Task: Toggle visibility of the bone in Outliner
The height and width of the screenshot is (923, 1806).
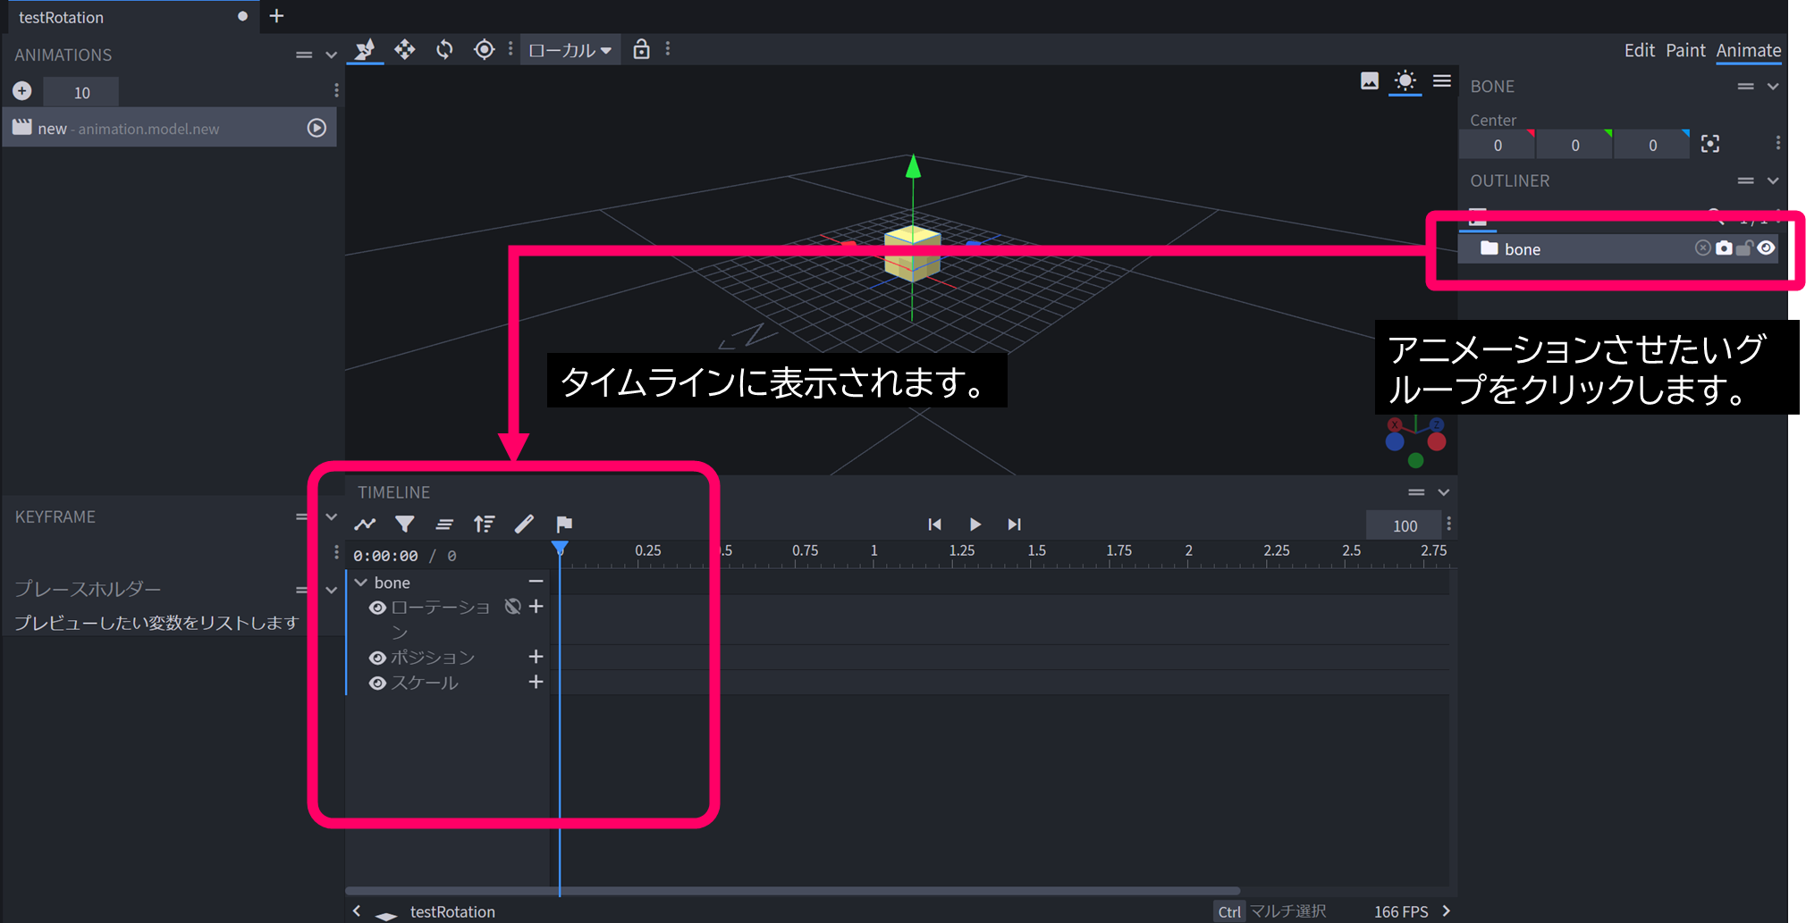Action: (1766, 248)
